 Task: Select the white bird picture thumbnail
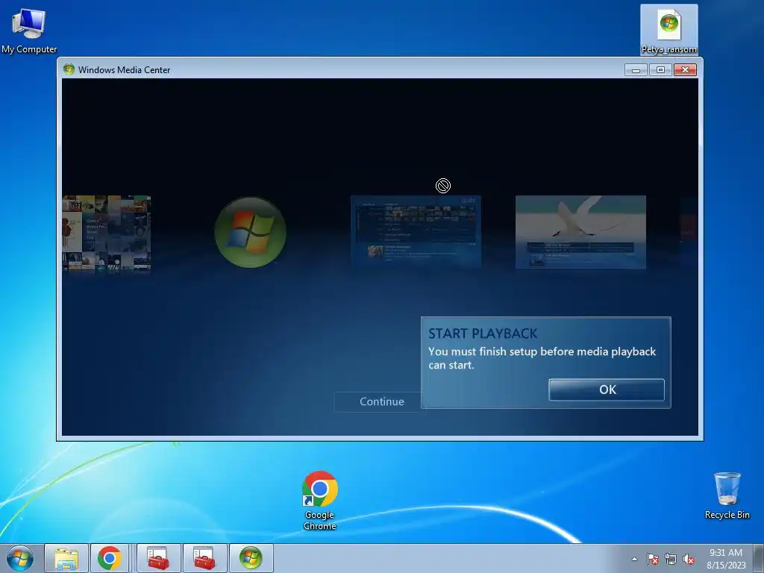click(x=580, y=232)
